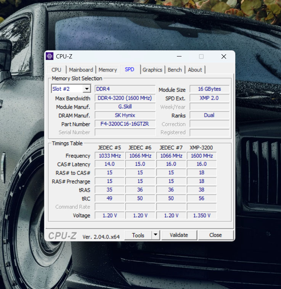Click the 15.0 CAS# Latency cell
Screen dimensions: 281x289
pos(140,164)
